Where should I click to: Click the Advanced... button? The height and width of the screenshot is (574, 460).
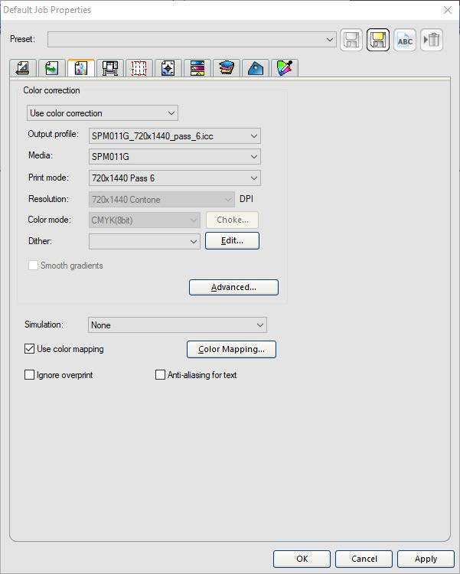pos(233,287)
